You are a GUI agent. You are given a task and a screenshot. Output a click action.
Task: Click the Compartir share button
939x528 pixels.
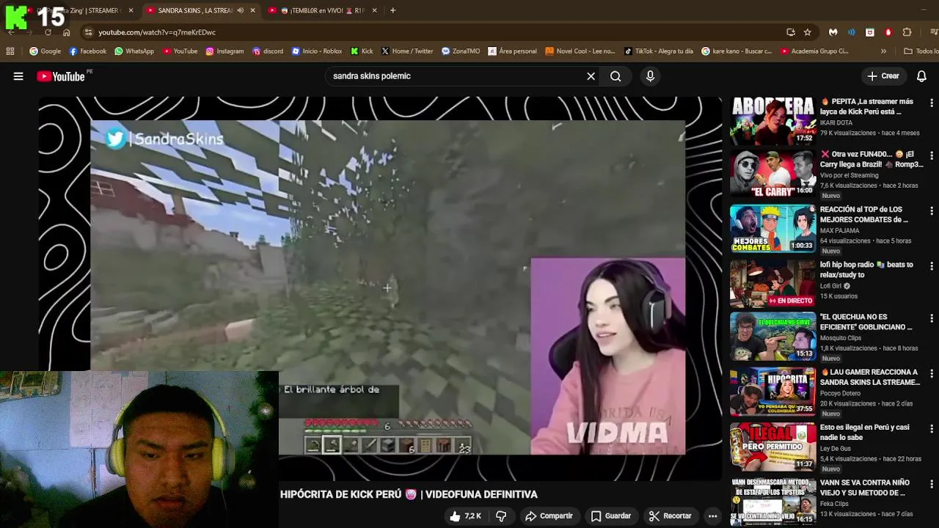tap(549, 516)
